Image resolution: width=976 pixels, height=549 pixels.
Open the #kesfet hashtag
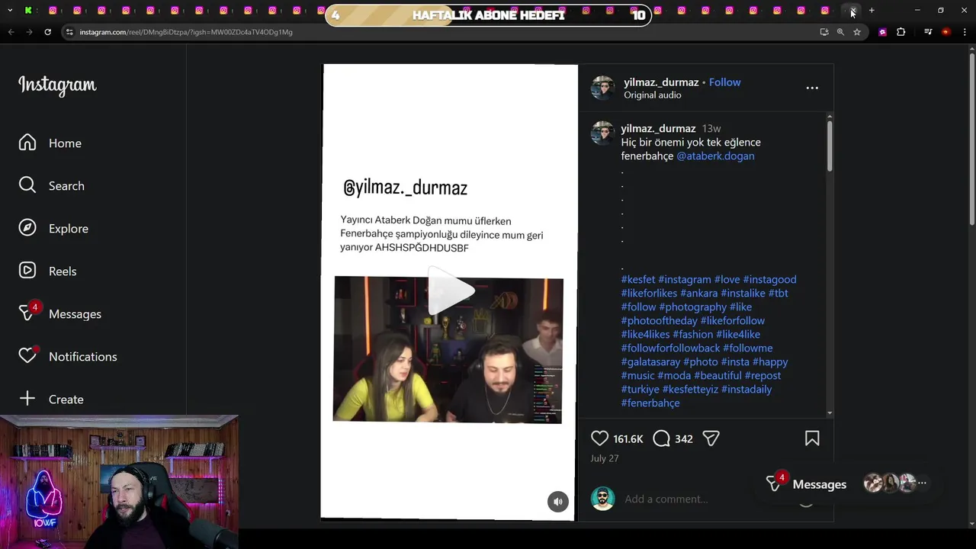click(638, 279)
